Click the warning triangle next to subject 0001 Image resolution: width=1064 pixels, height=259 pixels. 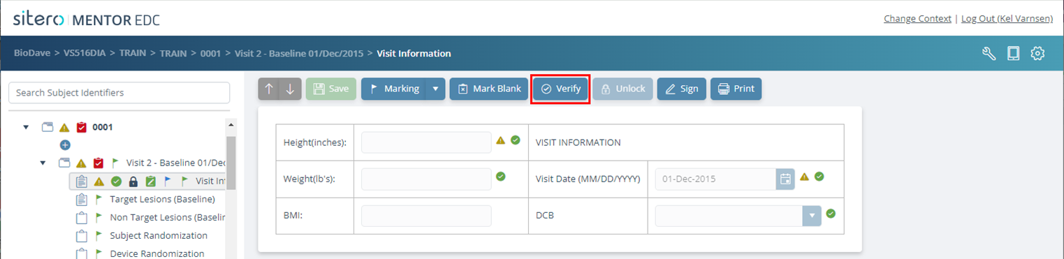pyautogui.click(x=64, y=128)
